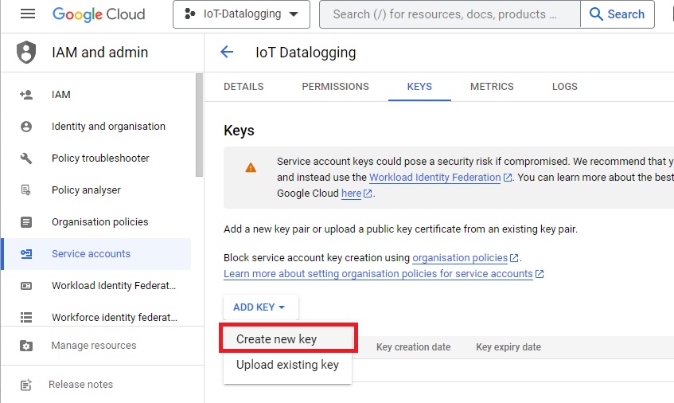Click the Organisation policies list icon
Screen dimensions: 674x403
(26, 222)
